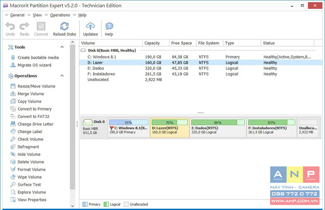Click Create bootable media icon
The height and width of the screenshot is (210, 325).
click(x=13, y=57)
